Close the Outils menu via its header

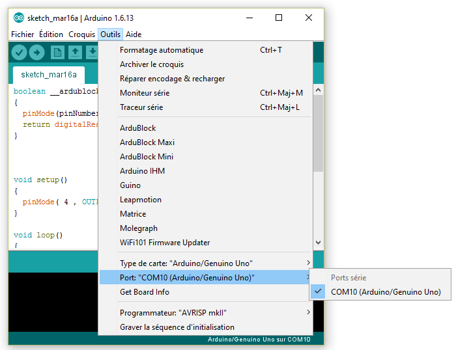tap(111, 34)
